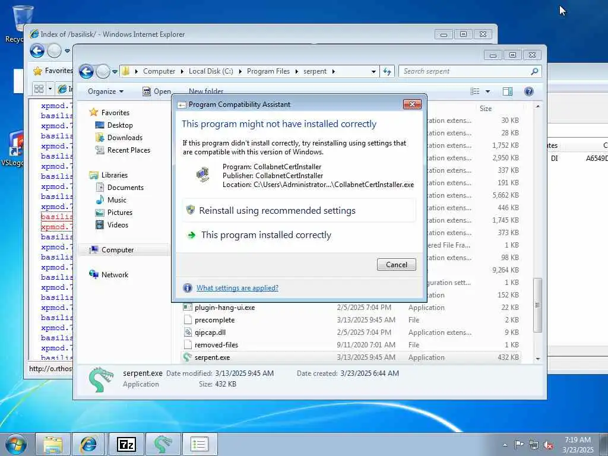Open Action Center flag icon
This screenshot has width=608, height=456.
tap(519, 444)
